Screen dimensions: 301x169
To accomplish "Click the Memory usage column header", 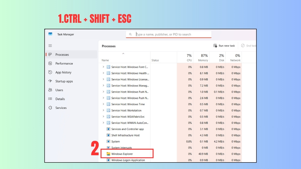I will click(x=202, y=57).
